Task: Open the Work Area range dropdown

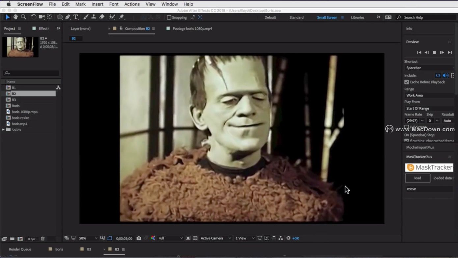Action: [x=429, y=95]
